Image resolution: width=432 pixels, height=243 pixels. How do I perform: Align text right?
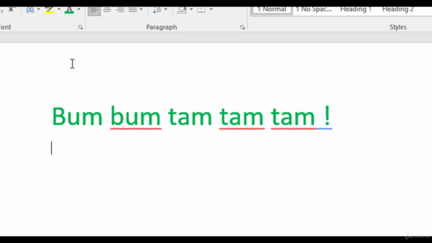pos(120,10)
